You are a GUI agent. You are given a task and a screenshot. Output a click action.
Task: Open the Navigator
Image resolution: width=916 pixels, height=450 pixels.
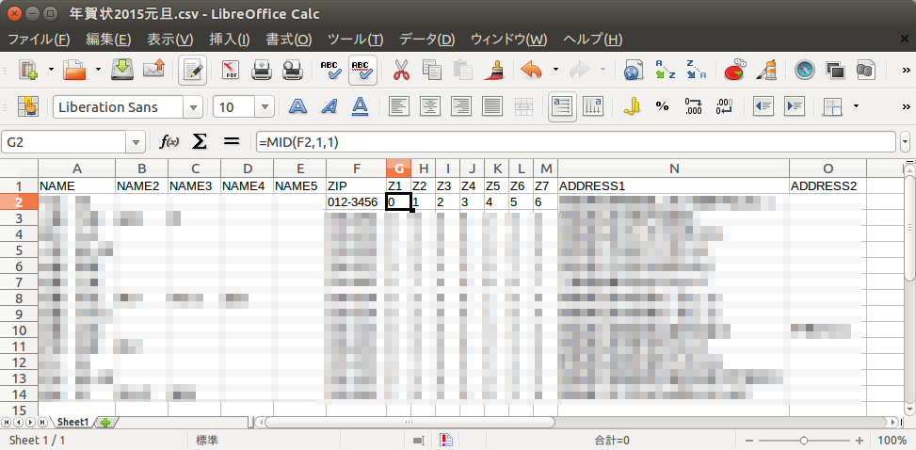click(805, 71)
